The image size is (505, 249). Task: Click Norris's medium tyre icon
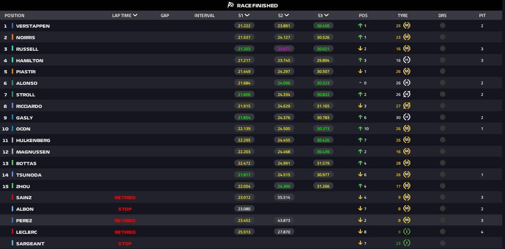point(407,37)
